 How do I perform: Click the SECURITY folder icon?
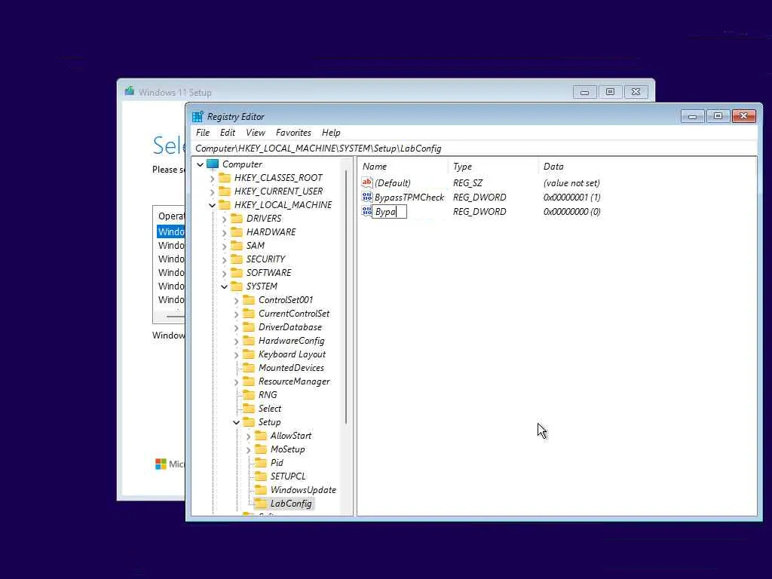pos(237,259)
